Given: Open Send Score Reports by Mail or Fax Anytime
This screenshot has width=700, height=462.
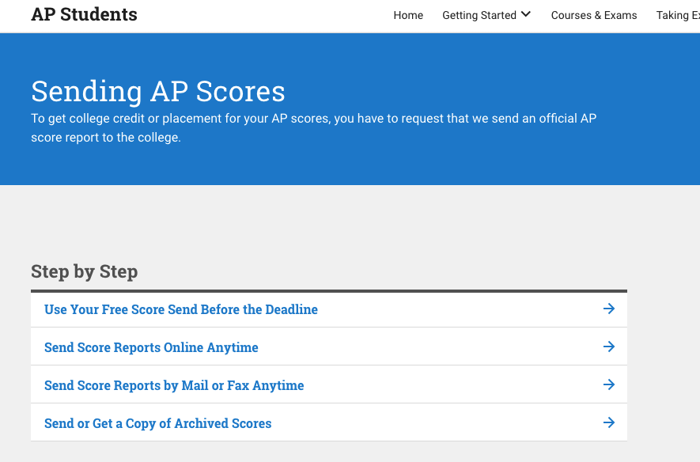Looking at the screenshot, I should point(174,385).
